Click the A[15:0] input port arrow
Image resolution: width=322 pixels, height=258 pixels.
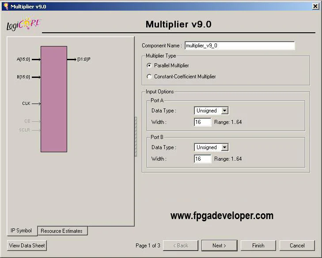pyautogui.click(x=36, y=59)
